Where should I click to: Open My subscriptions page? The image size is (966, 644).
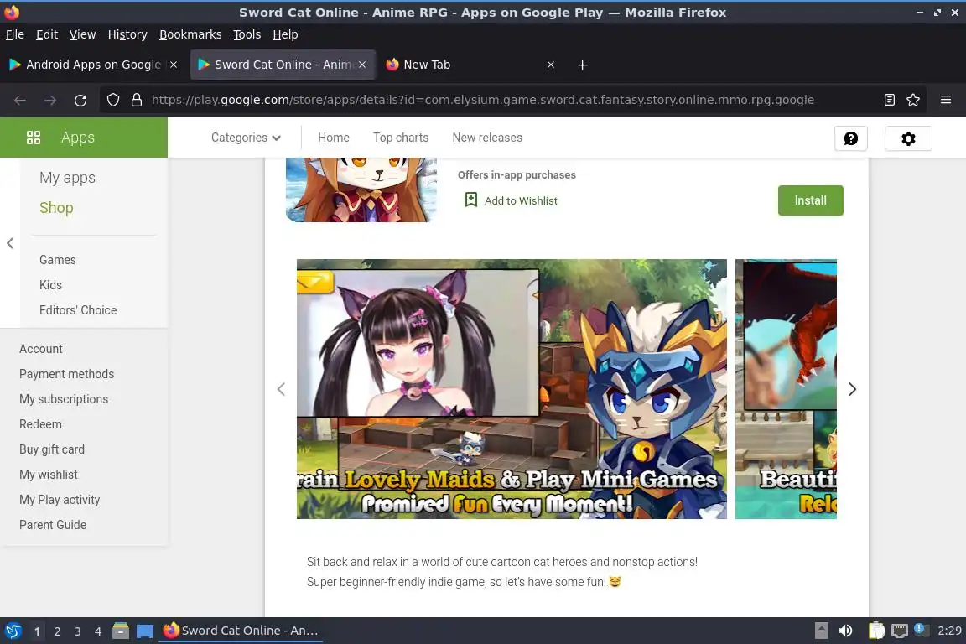click(x=64, y=399)
